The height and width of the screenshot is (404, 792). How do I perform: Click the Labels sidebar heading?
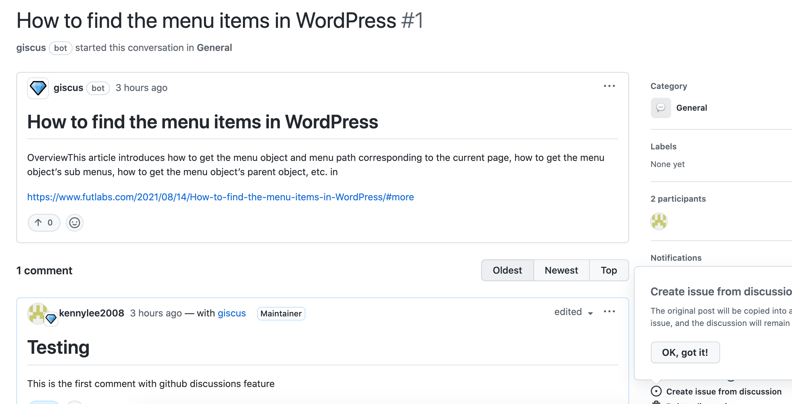(663, 146)
